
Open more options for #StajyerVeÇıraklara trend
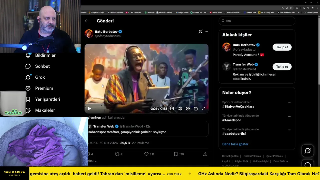(289, 103)
